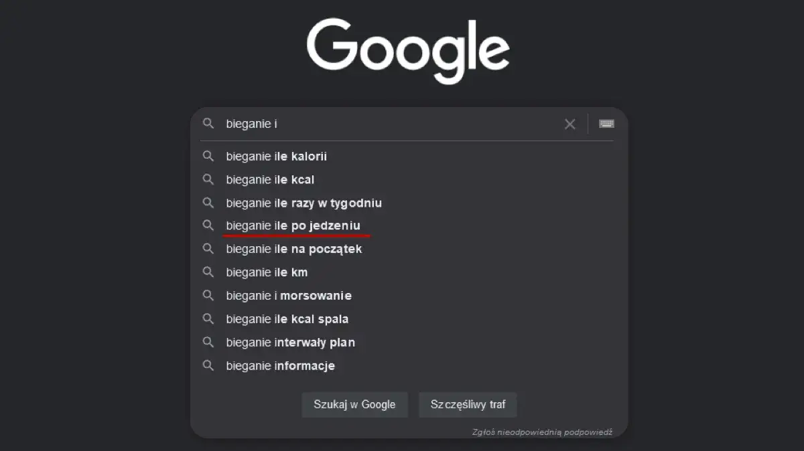Select the suggestion 'bieganie ile na początek'

pos(293,248)
